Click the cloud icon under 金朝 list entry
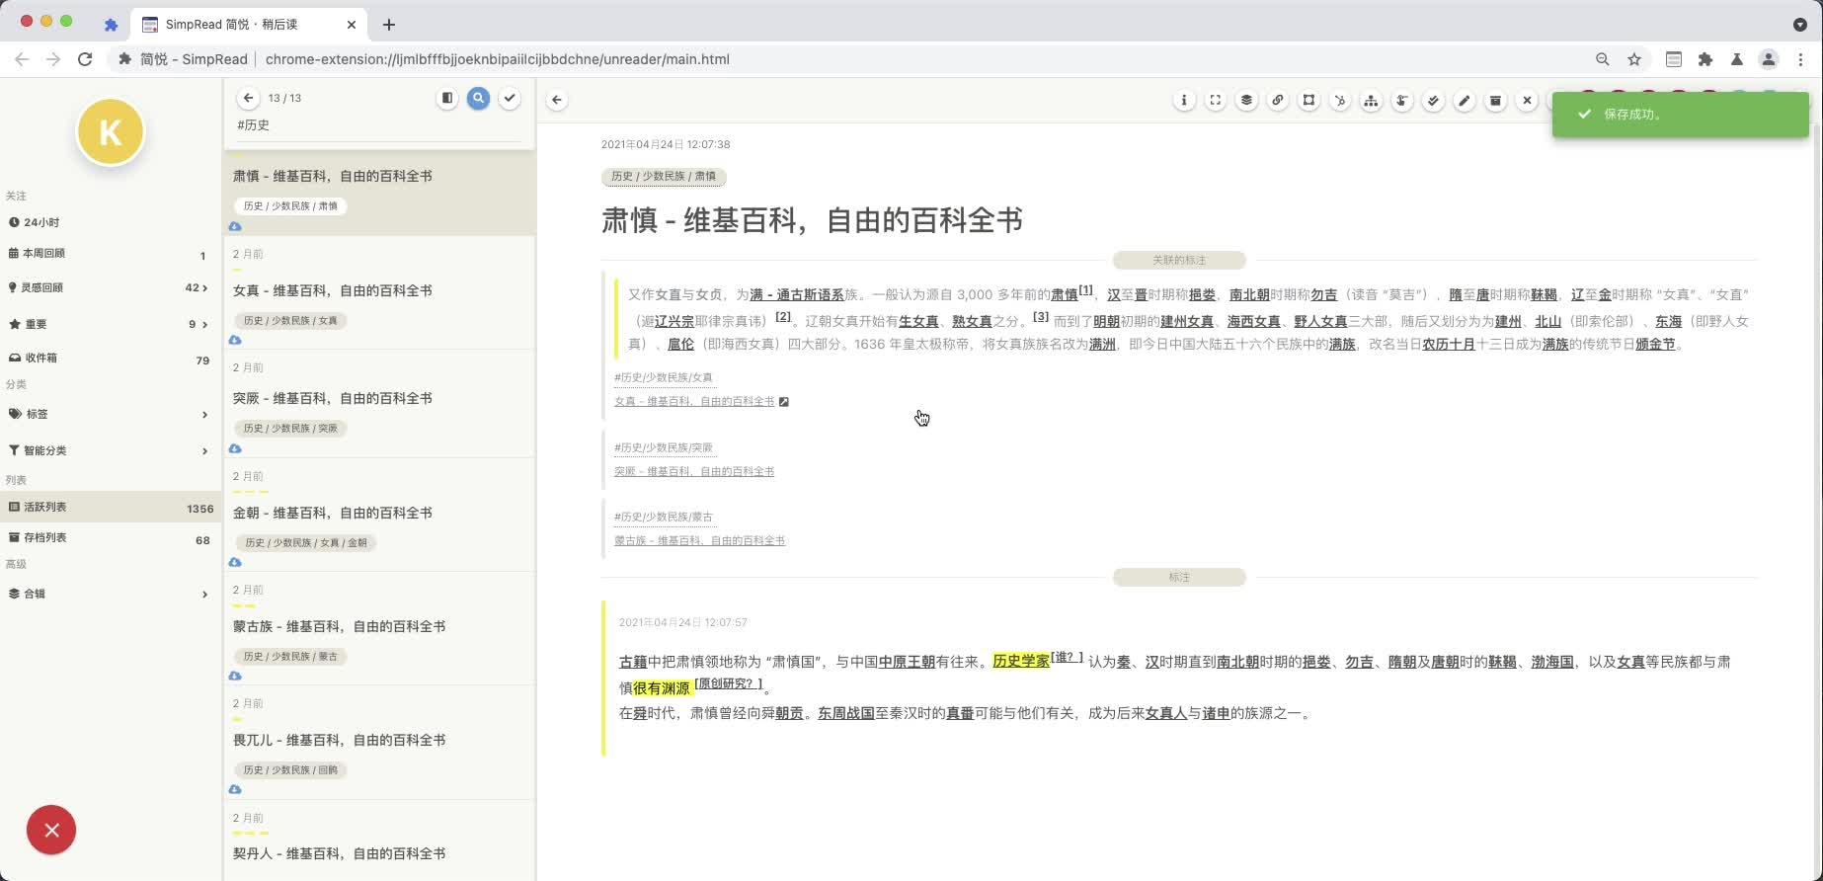Screen dimensions: 1823x881 [x=235, y=562]
